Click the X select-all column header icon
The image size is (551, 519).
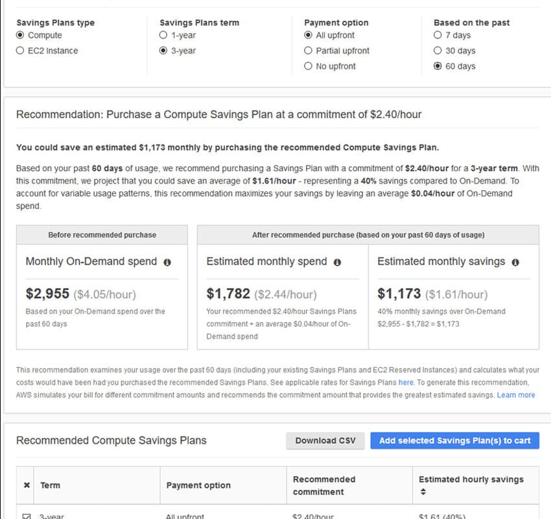pyautogui.click(x=27, y=485)
